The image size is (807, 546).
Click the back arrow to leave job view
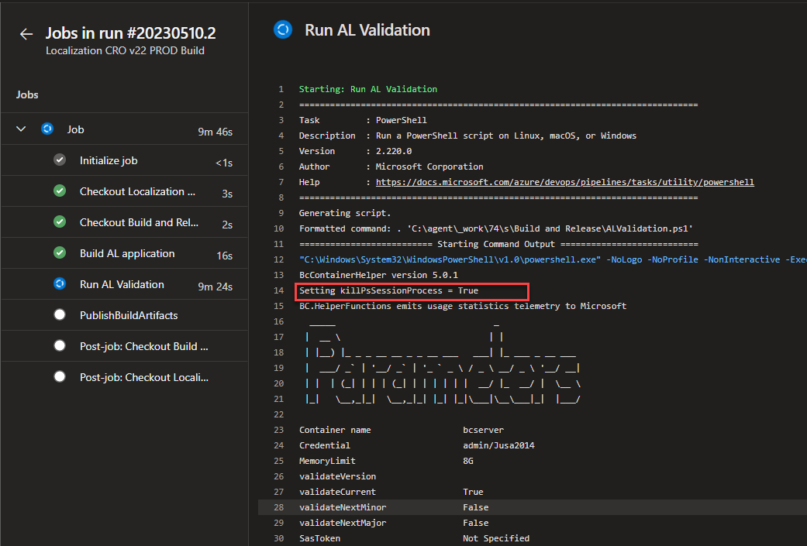click(x=26, y=33)
